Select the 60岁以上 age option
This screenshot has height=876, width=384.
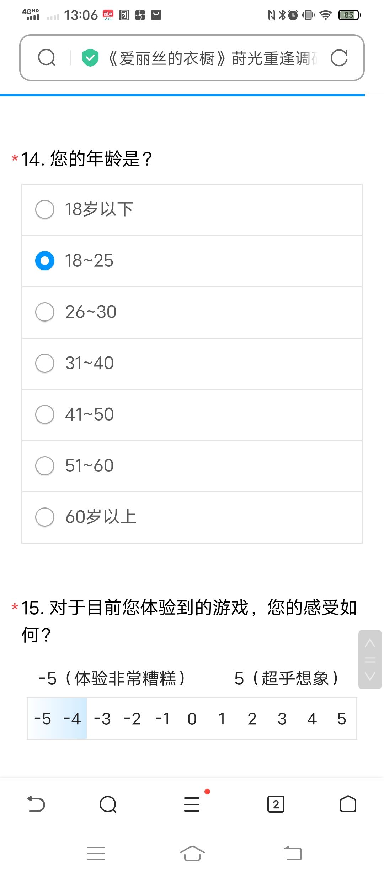tap(192, 517)
